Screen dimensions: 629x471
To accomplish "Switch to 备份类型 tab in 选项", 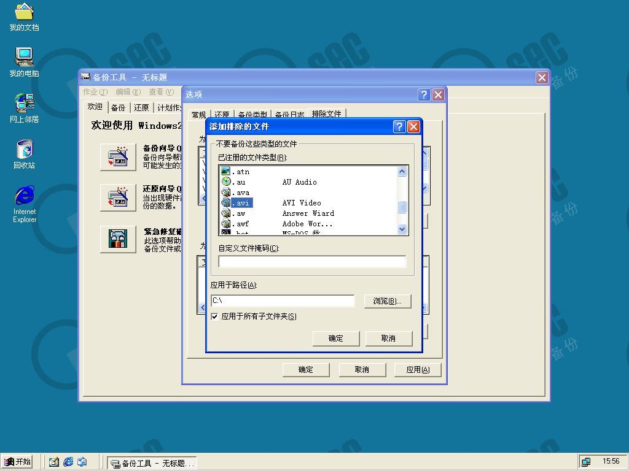I will tap(252, 115).
